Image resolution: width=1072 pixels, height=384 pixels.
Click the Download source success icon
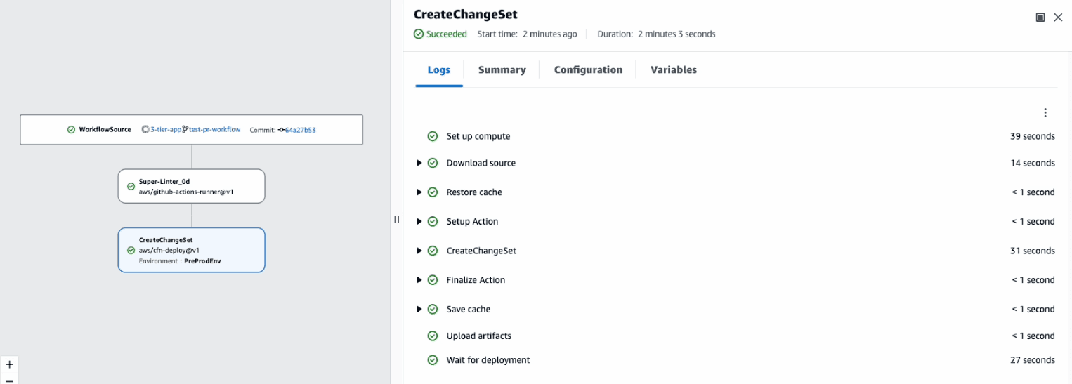pos(433,163)
